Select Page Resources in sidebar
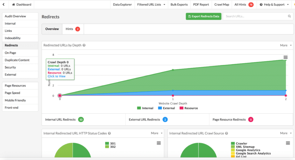 click(20, 85)
